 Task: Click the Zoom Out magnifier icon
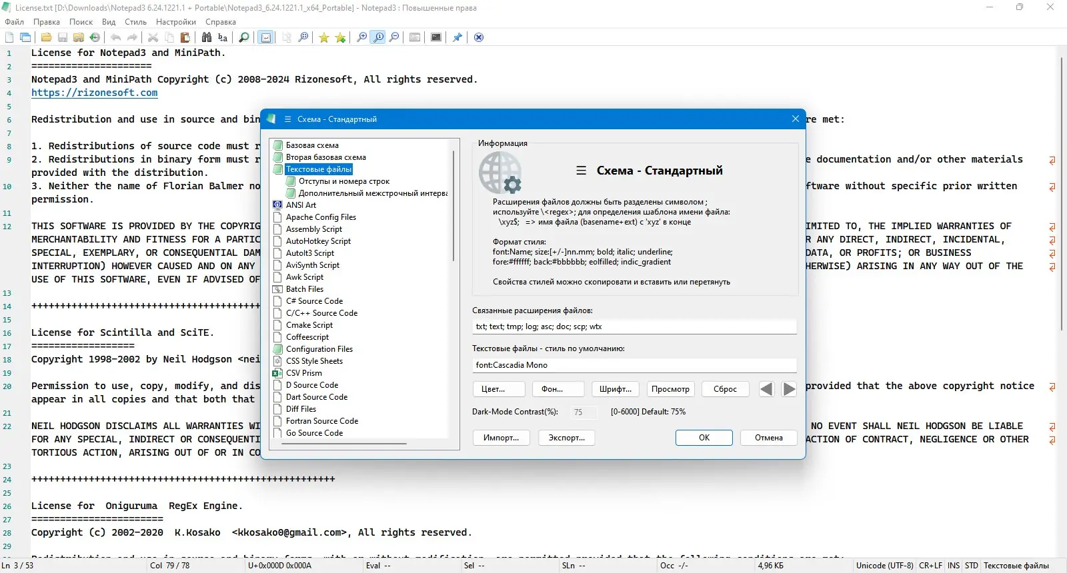394,37
